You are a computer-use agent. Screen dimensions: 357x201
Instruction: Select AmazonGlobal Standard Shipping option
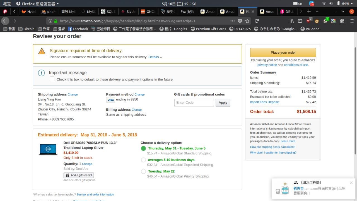tap(143, 148)
